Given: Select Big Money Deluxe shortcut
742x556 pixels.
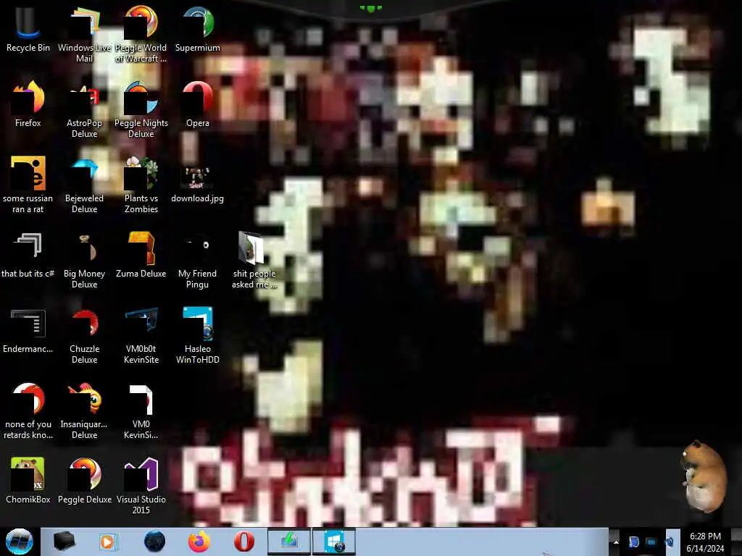Looking at the screenshot, I should tap(84, 260).
